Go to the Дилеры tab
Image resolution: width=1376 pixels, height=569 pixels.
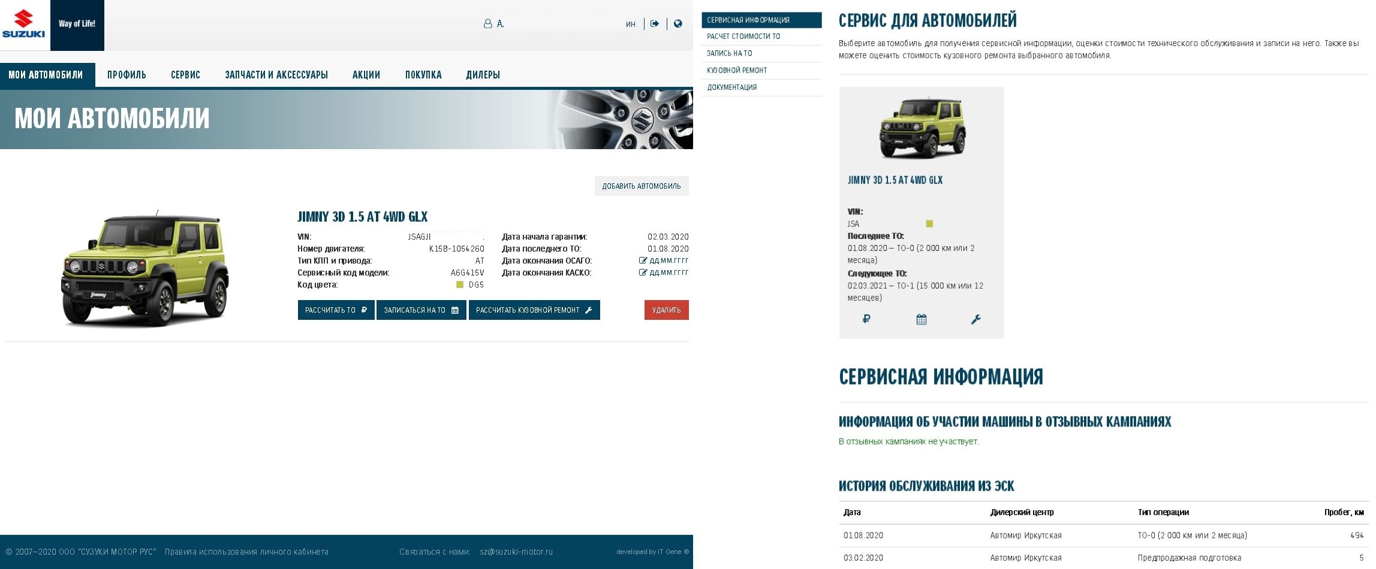coord(483,75)
